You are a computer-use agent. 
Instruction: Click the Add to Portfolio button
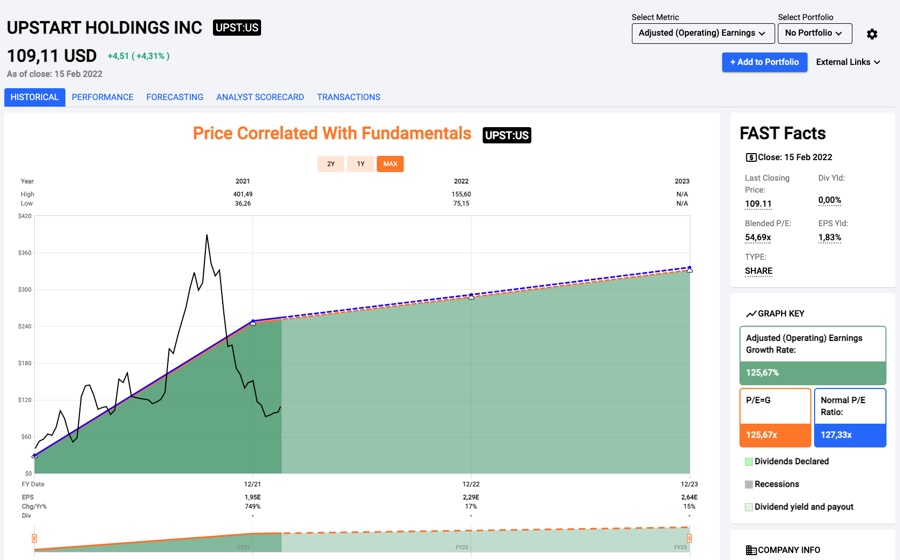click(x=764, y=62)
